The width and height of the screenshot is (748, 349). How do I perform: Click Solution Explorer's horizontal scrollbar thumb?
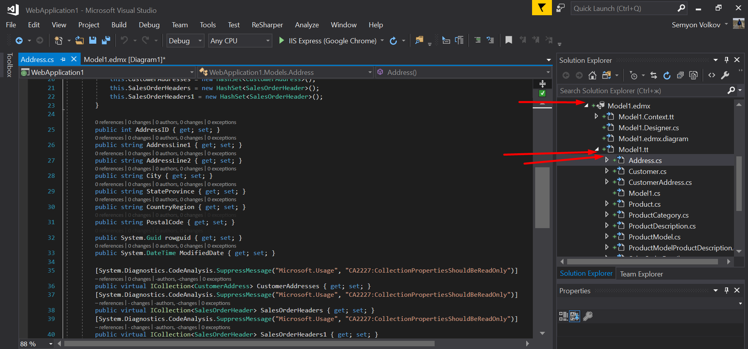click(642, 262)
